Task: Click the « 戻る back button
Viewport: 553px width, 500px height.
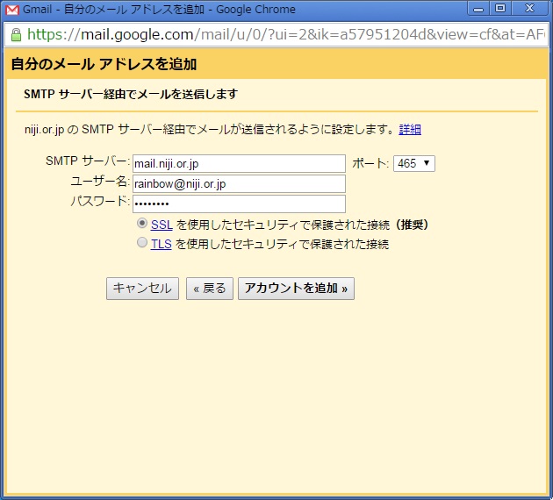Action: (x=210, y=289)
